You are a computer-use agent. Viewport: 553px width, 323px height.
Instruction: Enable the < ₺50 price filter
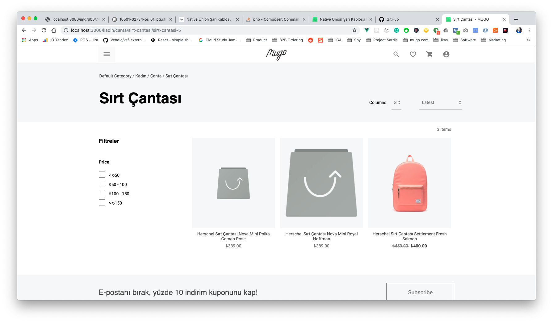pyautogui.click(x=102, y=175)
